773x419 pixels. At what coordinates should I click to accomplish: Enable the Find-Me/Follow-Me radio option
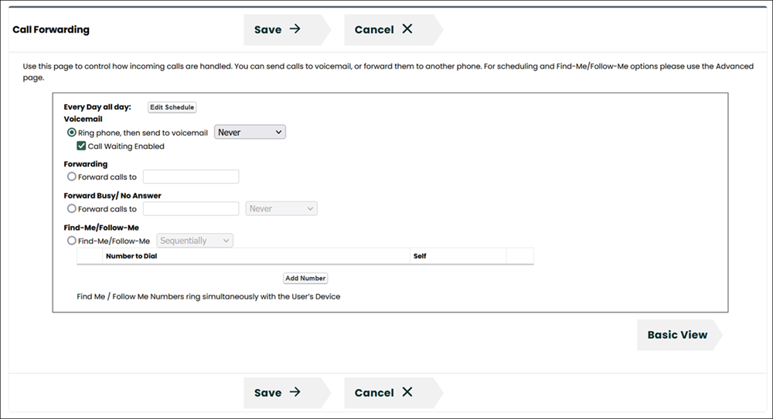point(72,241)
